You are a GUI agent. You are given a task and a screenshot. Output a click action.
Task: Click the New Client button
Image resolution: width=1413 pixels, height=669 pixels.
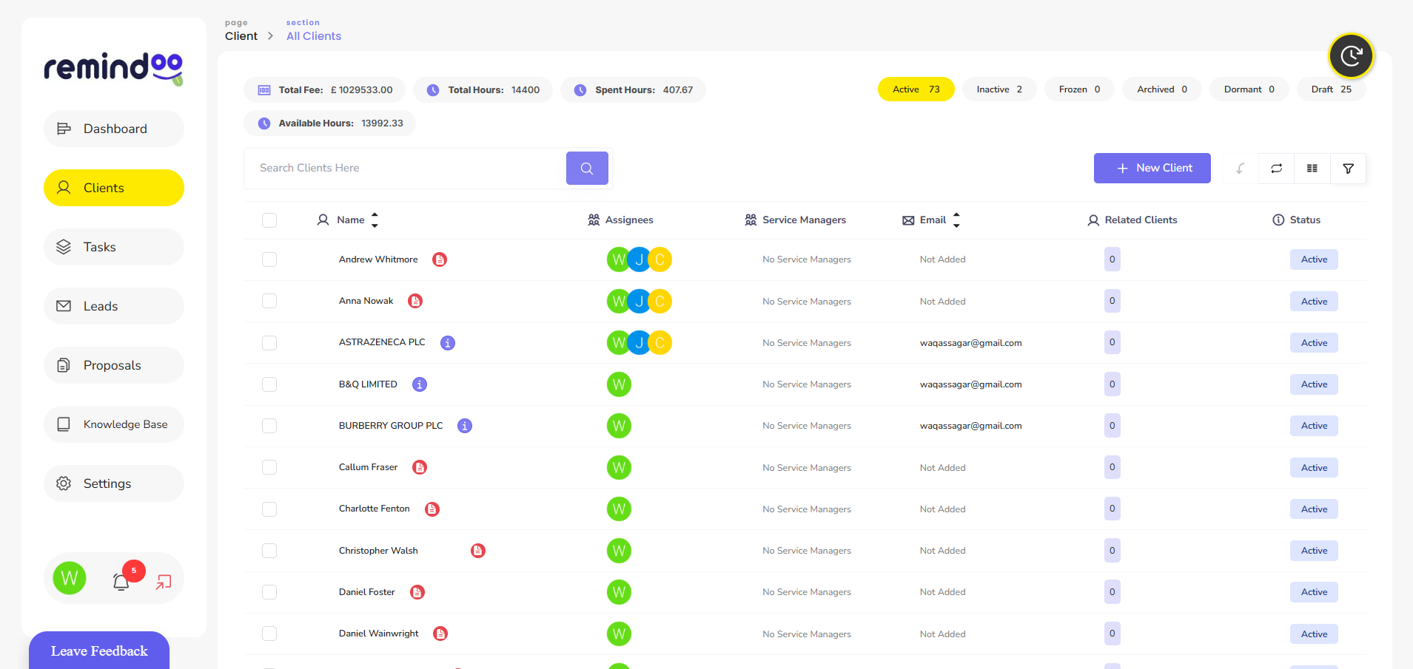[1152, 169]
